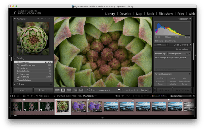Select the purple flower filmstrip thumbnail

(79, 106)
